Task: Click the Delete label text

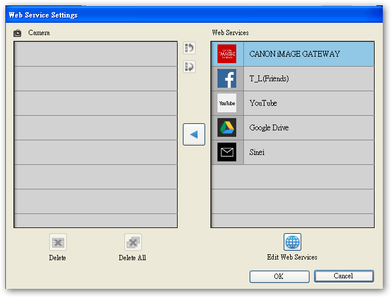Action: [57, 258]
